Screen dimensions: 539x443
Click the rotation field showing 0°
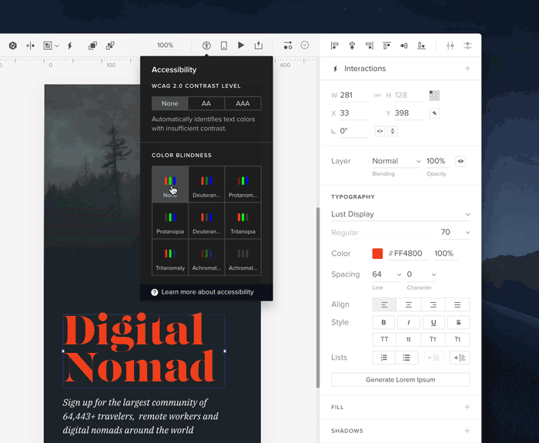click(354, 131)
